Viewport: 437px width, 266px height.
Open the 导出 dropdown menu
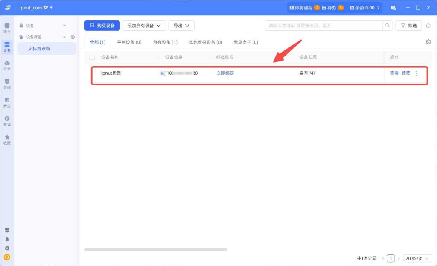click(x=181, y=26)
